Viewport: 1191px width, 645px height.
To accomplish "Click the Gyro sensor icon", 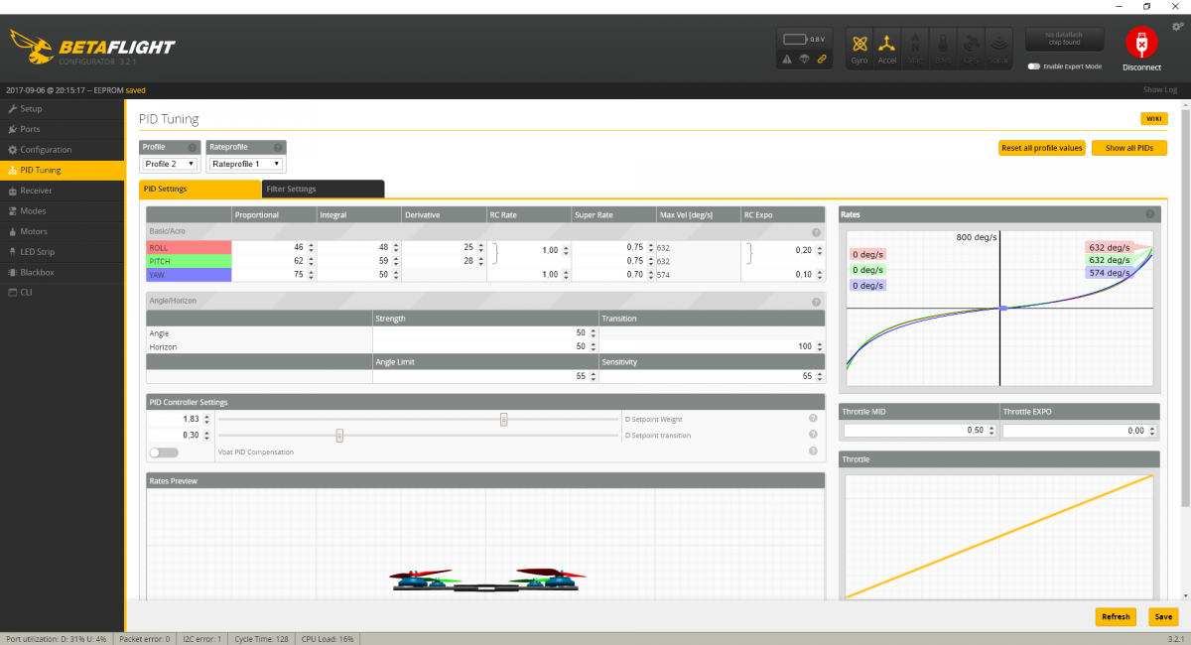I will (x=860, y=48).
